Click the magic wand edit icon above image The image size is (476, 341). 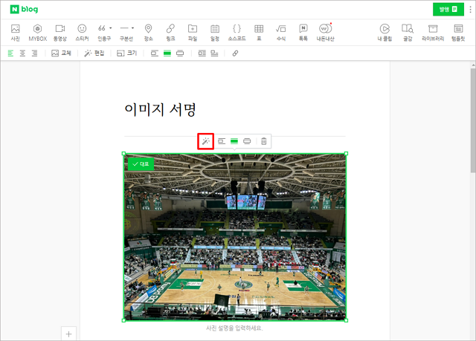[x=206, y=140]
